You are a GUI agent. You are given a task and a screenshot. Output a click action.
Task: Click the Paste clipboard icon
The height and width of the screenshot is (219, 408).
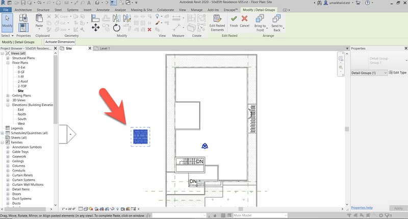click(x=39, y=20)
